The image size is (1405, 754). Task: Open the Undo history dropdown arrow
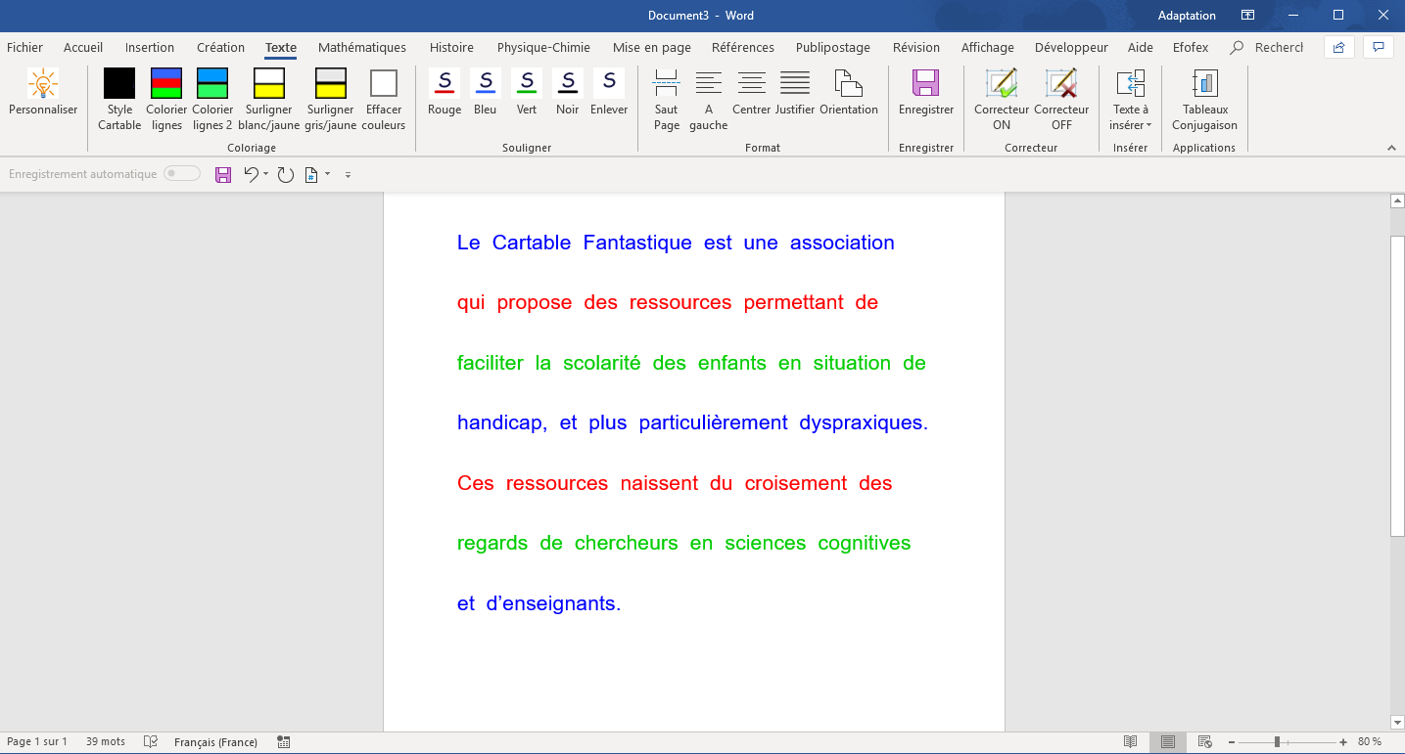click(x=266, y=175)
